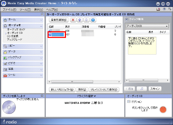Click the Quick Search horizontal scrollbar thumb
Image resolution: width=173 pixels, height=125 pixels.
point(143,80)
